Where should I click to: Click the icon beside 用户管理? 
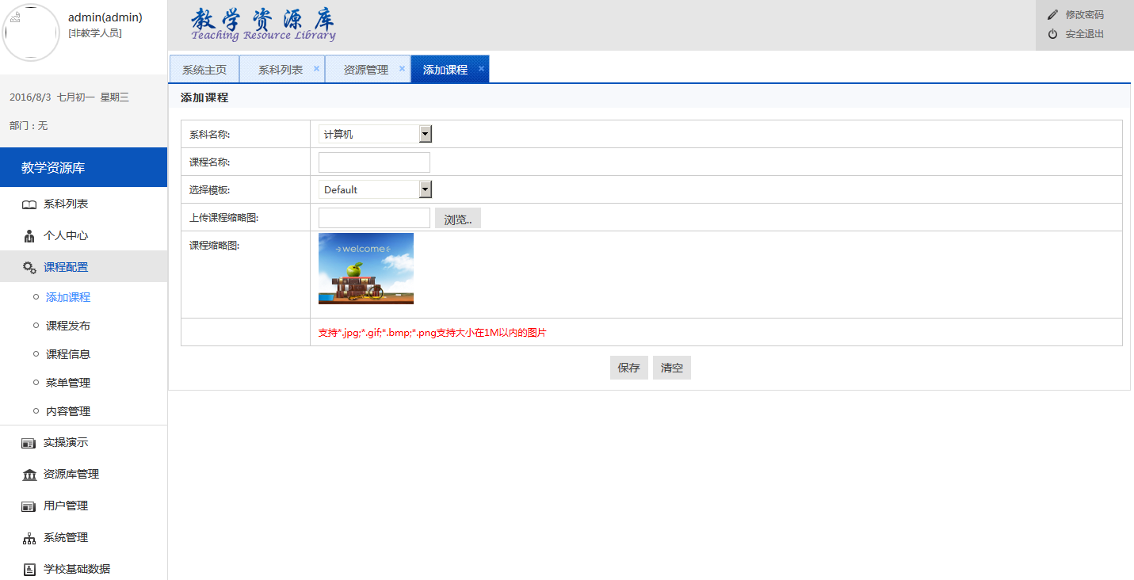[29, 506]
